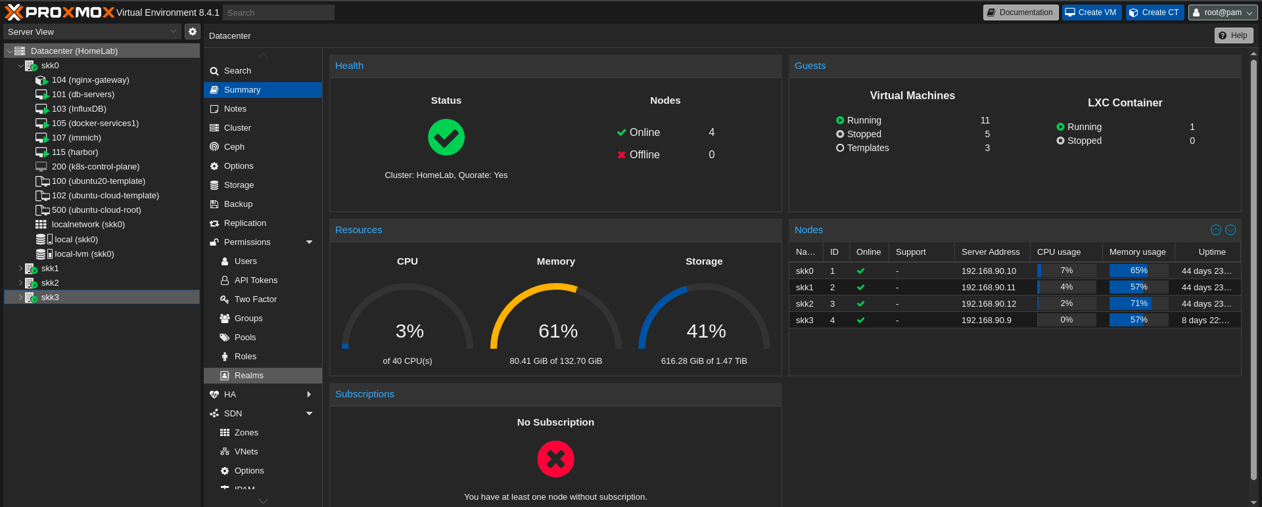
Task: Click the 200 (k8s-control-plane) stopped VM icon
Action: pyautogui.click(x=41, y=167)
